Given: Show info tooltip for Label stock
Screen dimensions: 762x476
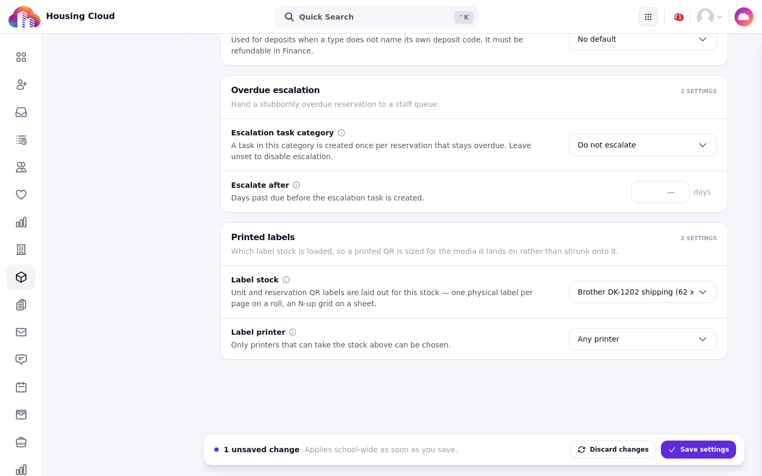Looking at the screenshot, I should (286, 280).
